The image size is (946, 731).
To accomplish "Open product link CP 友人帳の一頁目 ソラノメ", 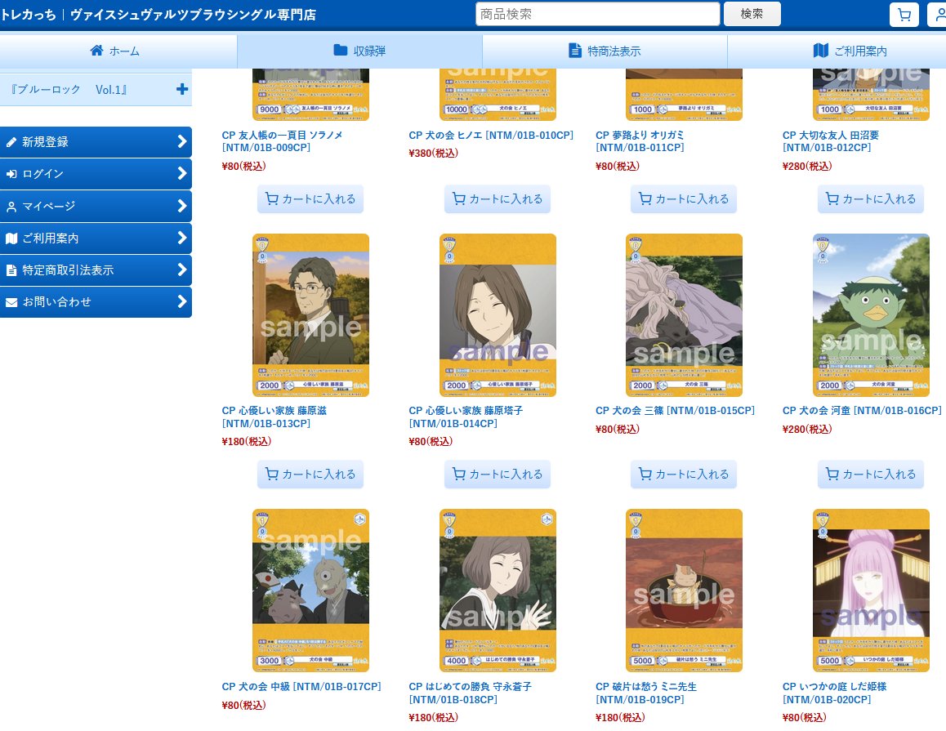I will 282,141.
